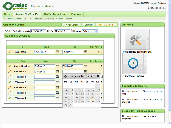Click the scrollbar down arrow
Screen dimensions: 171x128
point(170,123)
